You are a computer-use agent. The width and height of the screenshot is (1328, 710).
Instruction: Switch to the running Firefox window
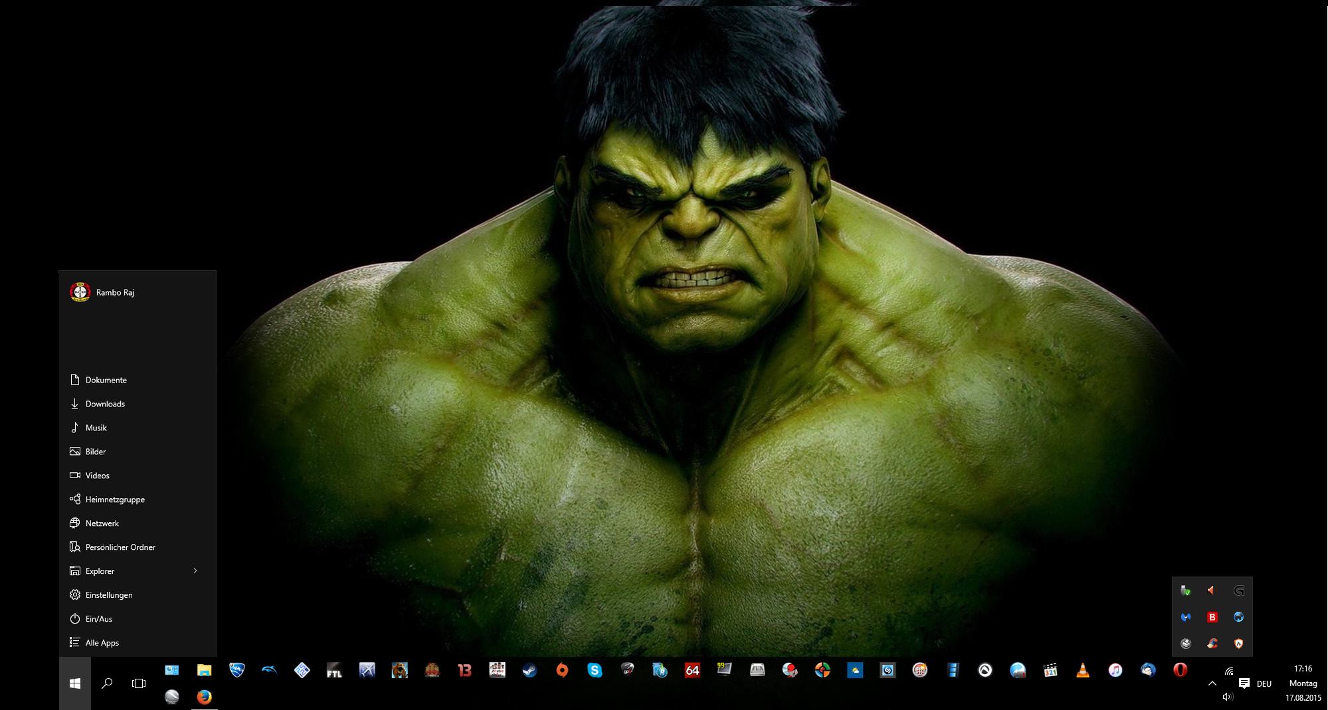pos(204,697)
